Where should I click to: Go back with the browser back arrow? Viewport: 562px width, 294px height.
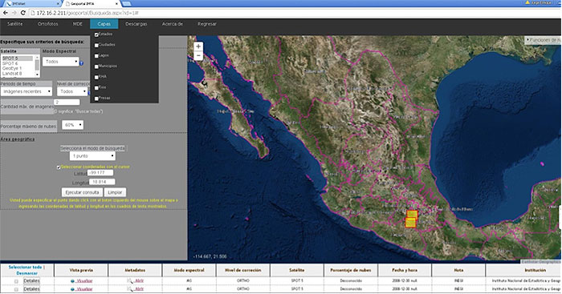tap(6, 13)
